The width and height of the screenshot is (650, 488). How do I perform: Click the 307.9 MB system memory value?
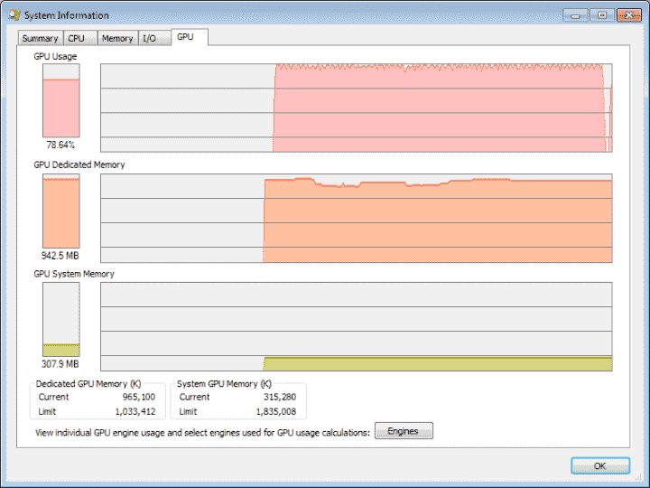click(60, 364)
